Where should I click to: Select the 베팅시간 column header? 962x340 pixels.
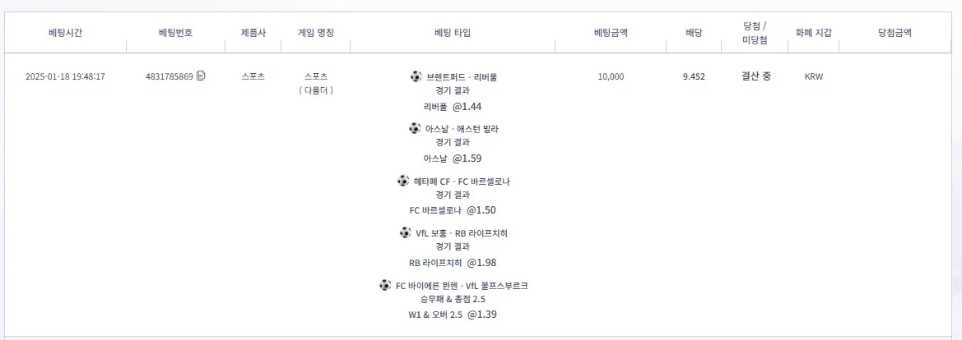click(65, 33)
